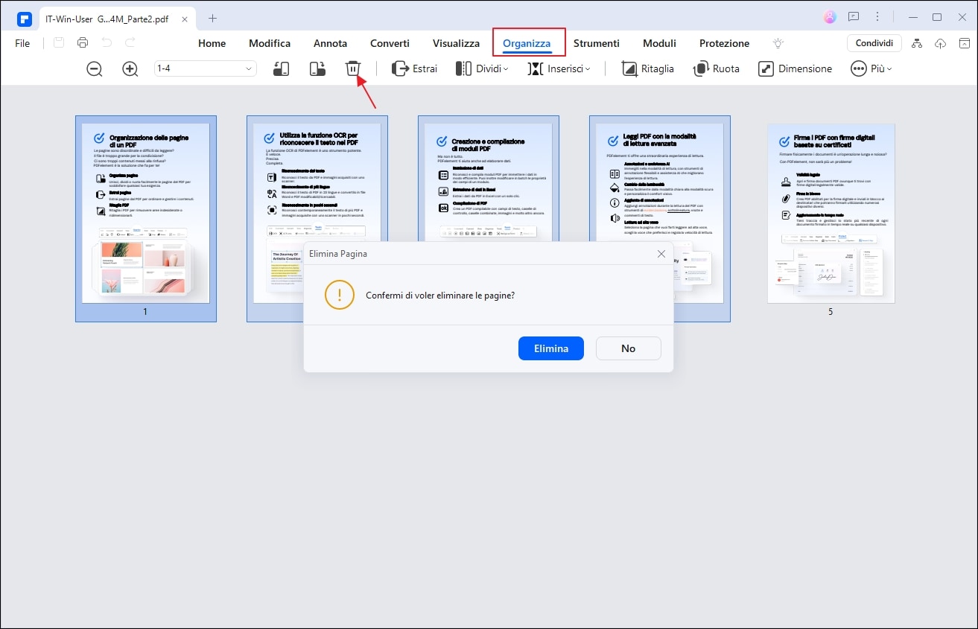Open the chat message icon in title bar
Screen dimensions: 978x629
(x=854, y=17)
